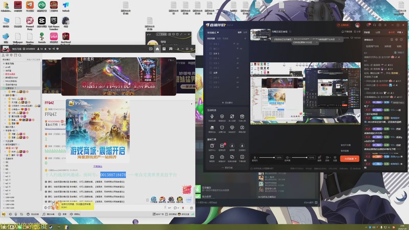Viewport: 409px width, 230px height.
Task: Click the beauty effects icon with red dot
Action: [319, 157]
